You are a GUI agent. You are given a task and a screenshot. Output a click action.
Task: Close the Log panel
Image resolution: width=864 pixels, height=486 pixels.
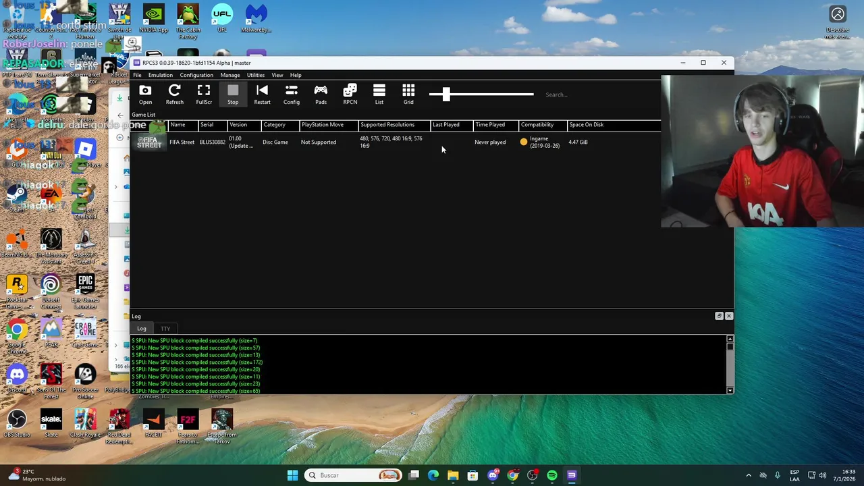[x=728, y=316]
